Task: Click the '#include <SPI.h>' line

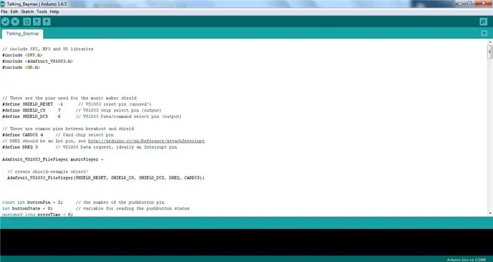Action: point(22,55)
